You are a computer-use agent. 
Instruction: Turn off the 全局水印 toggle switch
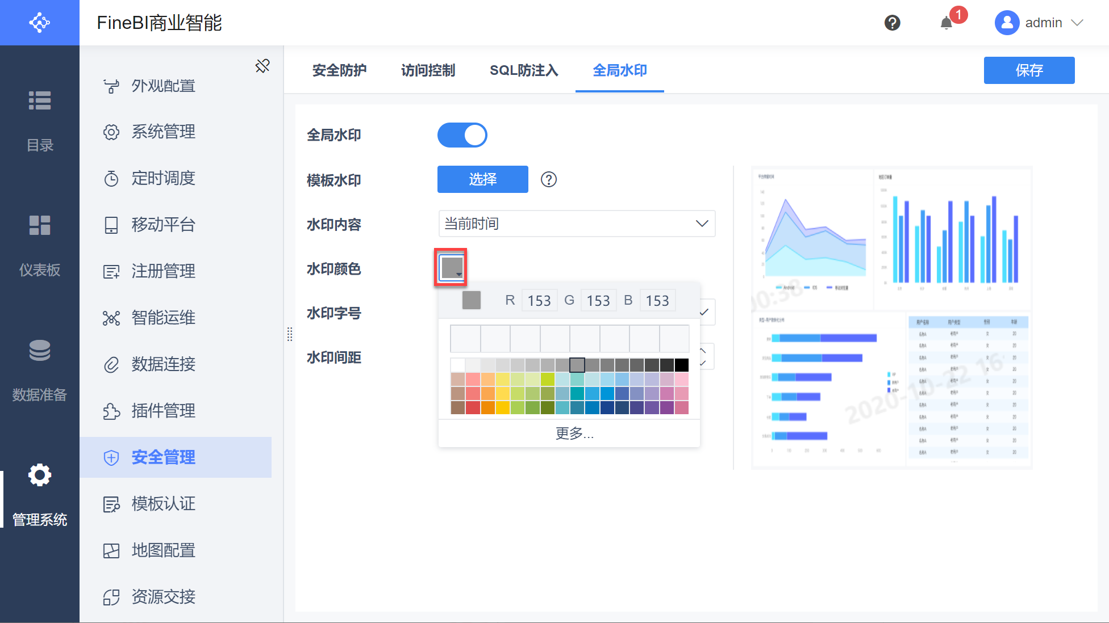click(462, 135)
